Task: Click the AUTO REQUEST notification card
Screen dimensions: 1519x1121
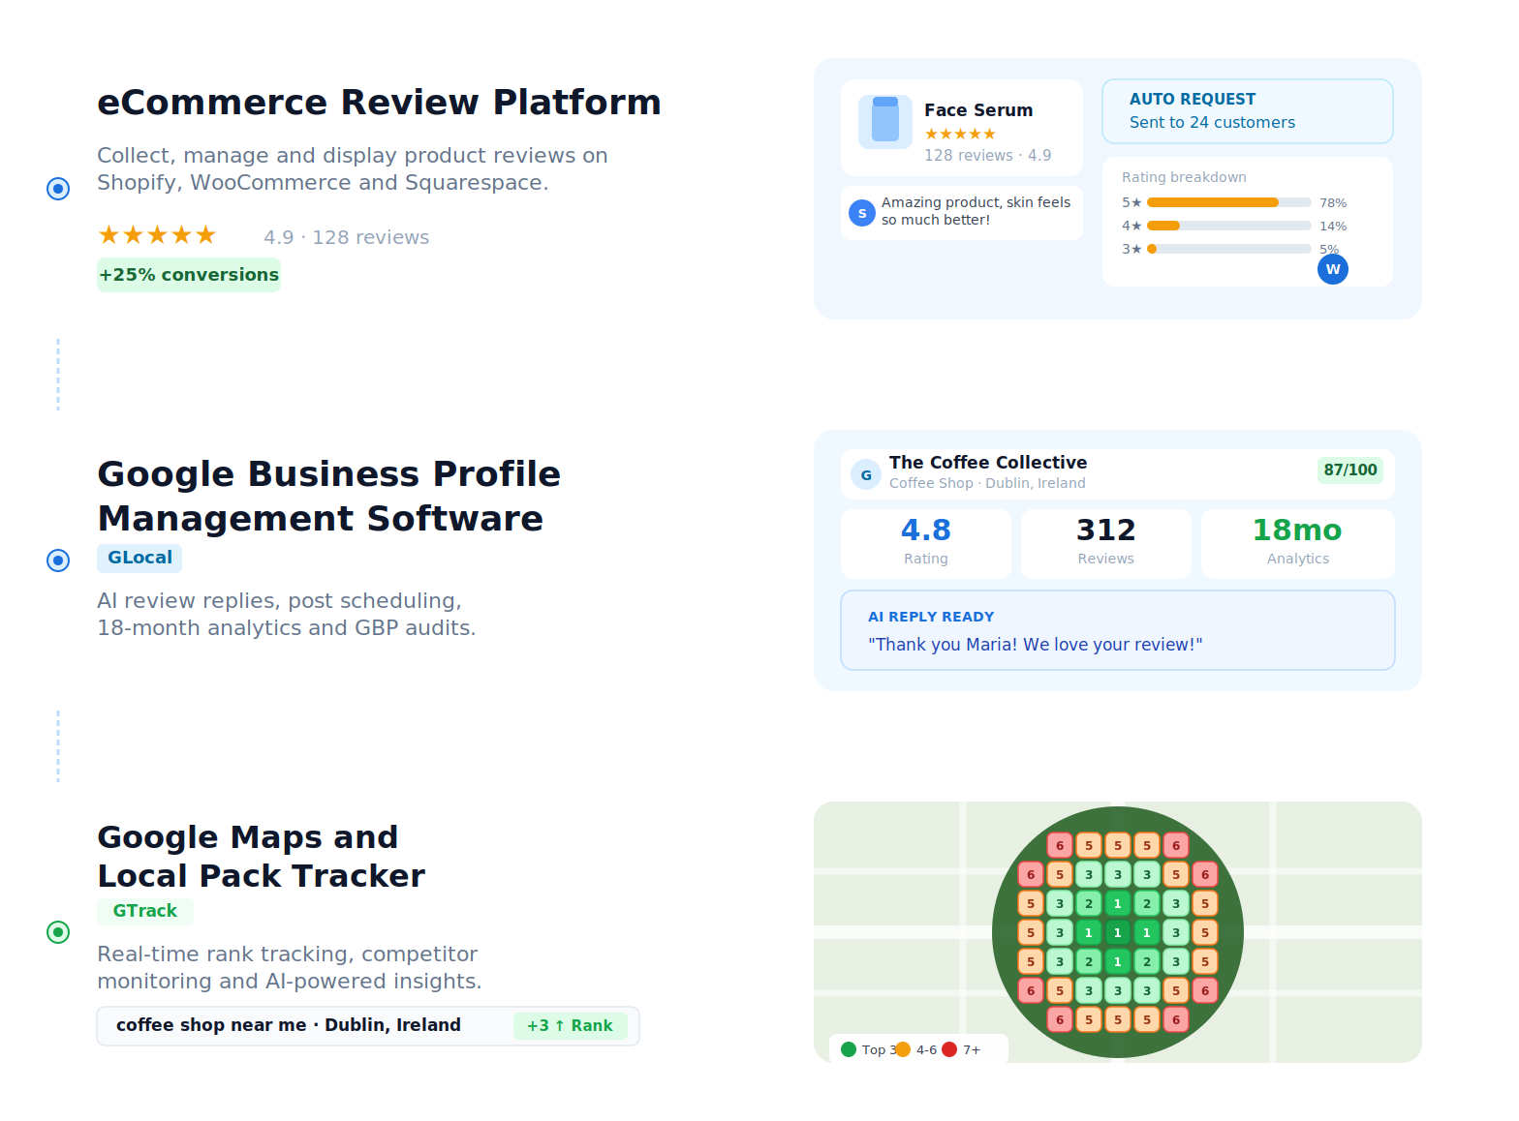Action: coord(1248,111)
